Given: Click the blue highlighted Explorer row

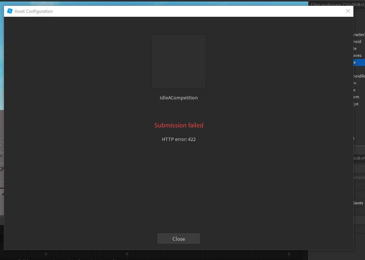Looking at the screenshot, I should [x=359, y=62].
